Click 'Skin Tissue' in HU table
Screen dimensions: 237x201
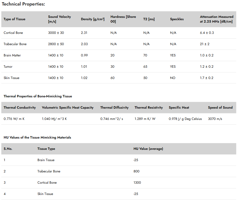pyautogui.click(x=45, y=194)
